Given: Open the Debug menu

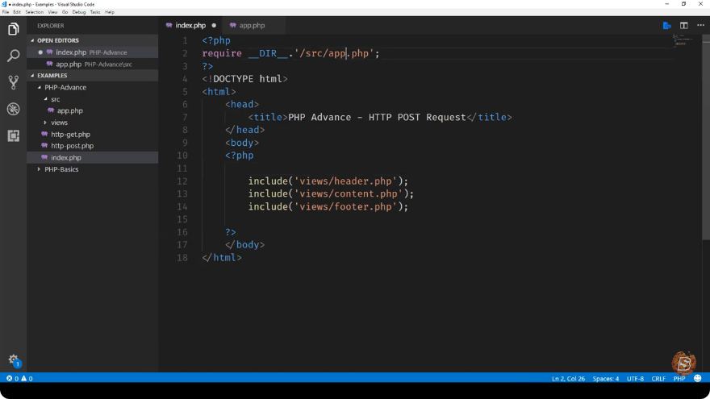Looking at the screenshot, I should coord(79,12).
